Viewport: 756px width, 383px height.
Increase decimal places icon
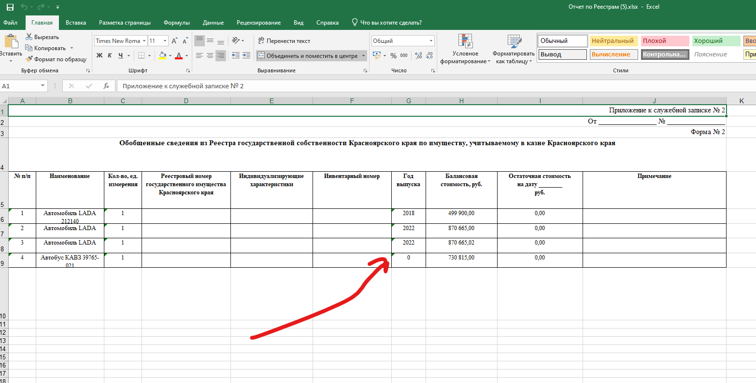click(418, 55)
